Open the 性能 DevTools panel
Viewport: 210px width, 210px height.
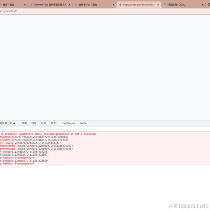click(24, 123)
